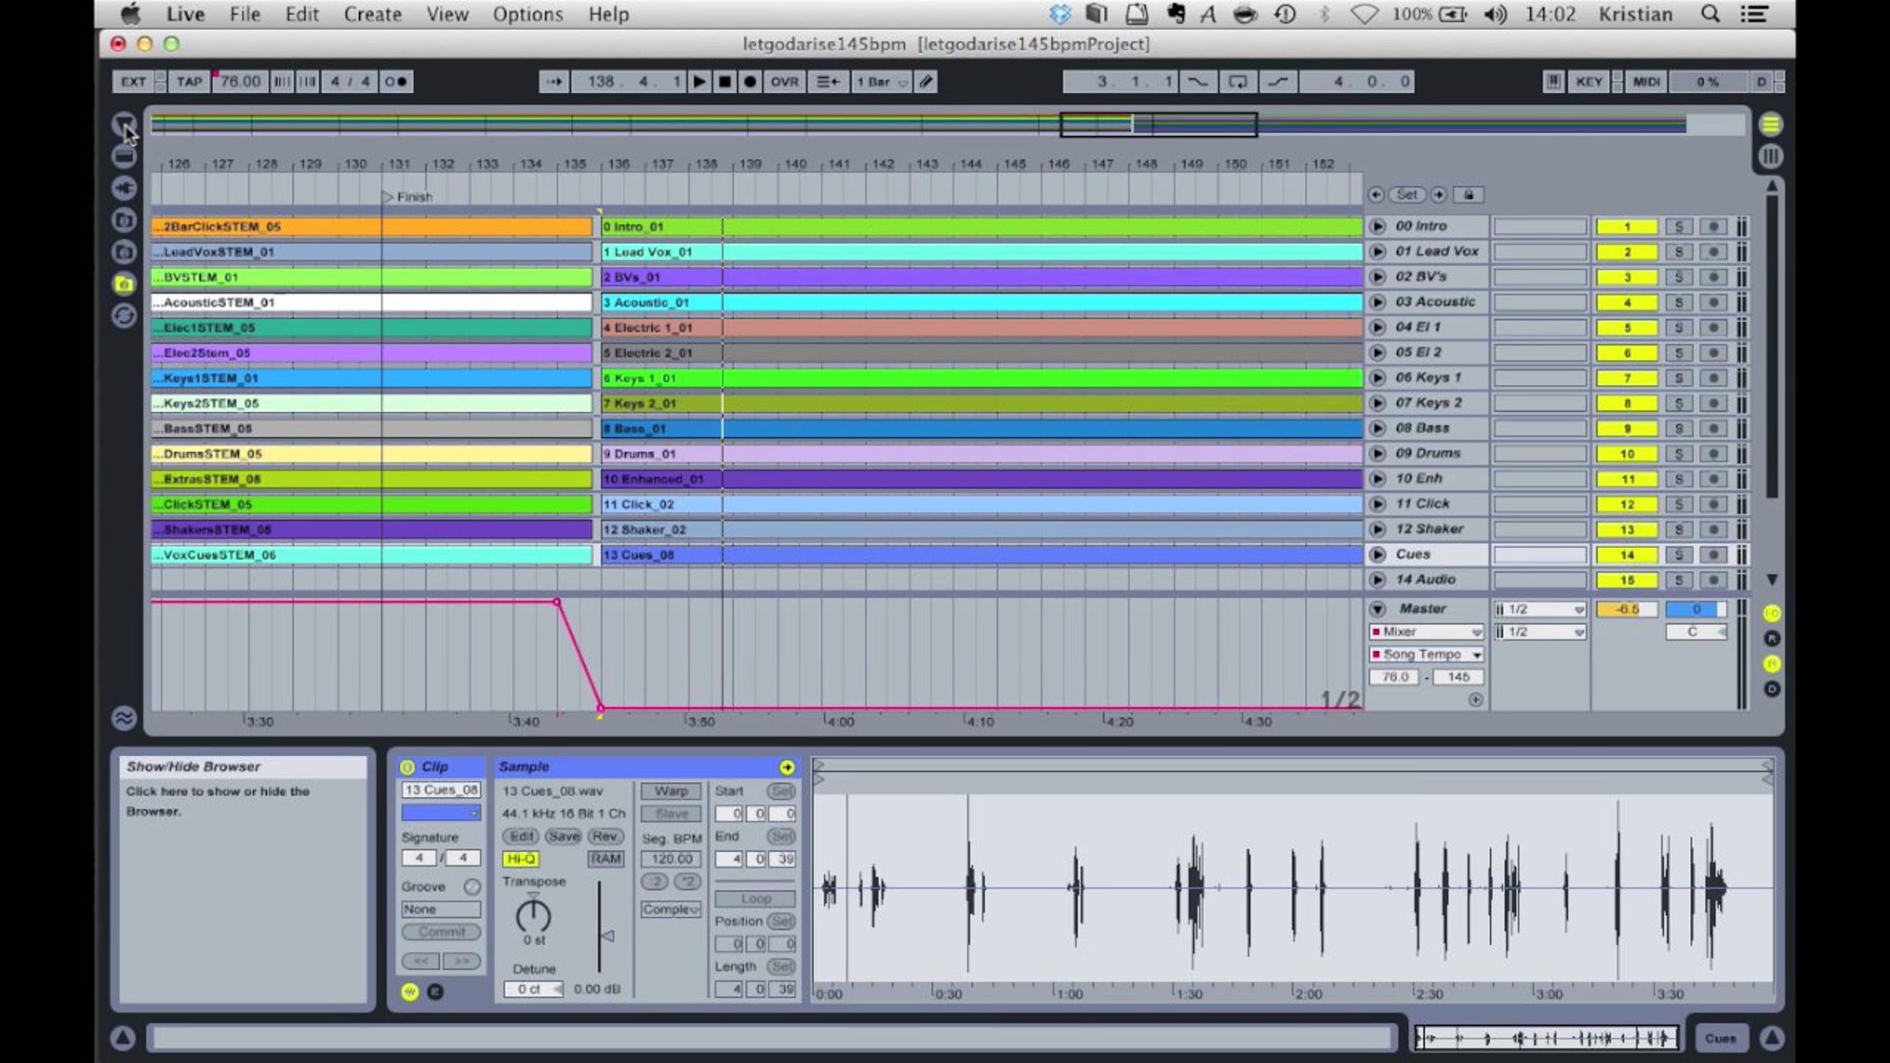Arm the 08 Bass track for recording
The width and height of the screenshot is (1890, 1063).
pos(1713,428)
